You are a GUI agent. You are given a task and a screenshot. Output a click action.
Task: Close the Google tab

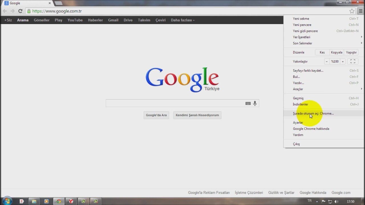pos(50,3)
